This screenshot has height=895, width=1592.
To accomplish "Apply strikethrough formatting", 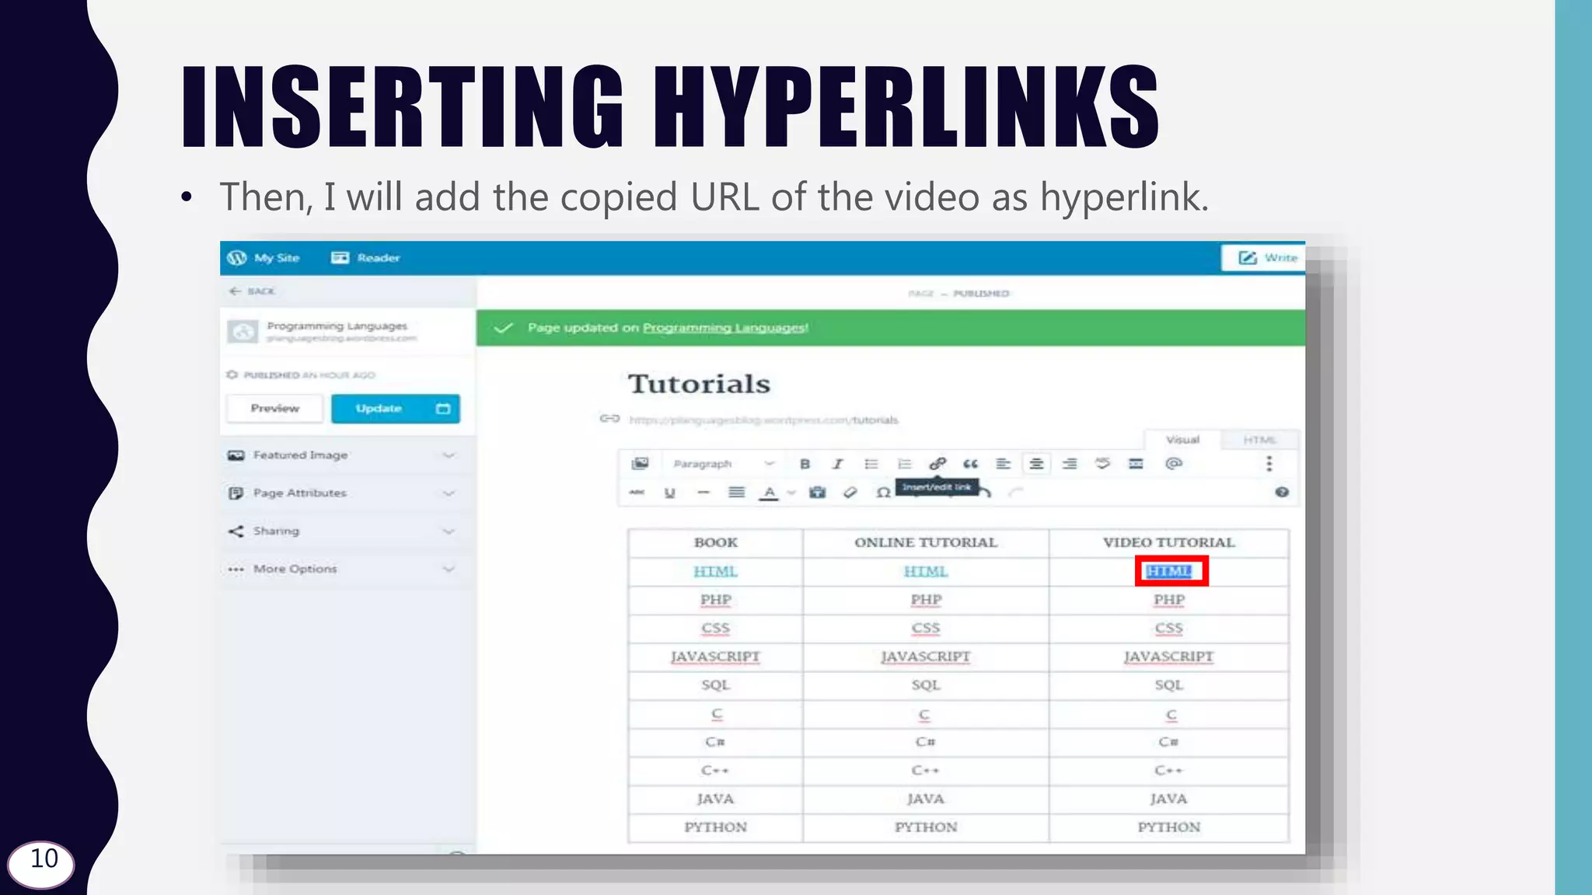I will click(637, 493).
